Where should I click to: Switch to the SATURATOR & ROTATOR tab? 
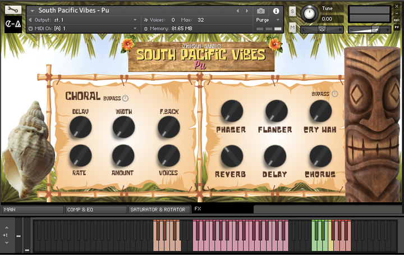[159, 210]
